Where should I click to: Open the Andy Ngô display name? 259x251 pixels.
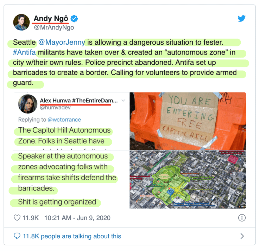(x=51, y=18)
